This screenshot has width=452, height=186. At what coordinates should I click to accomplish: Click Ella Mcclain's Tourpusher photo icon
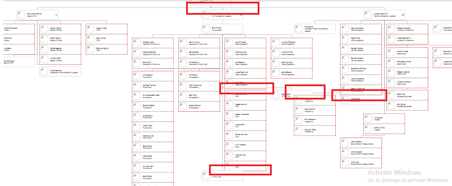tap(206, 29)
